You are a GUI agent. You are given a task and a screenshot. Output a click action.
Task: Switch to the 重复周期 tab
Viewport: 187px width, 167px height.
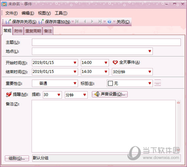[x=33, y=31]
